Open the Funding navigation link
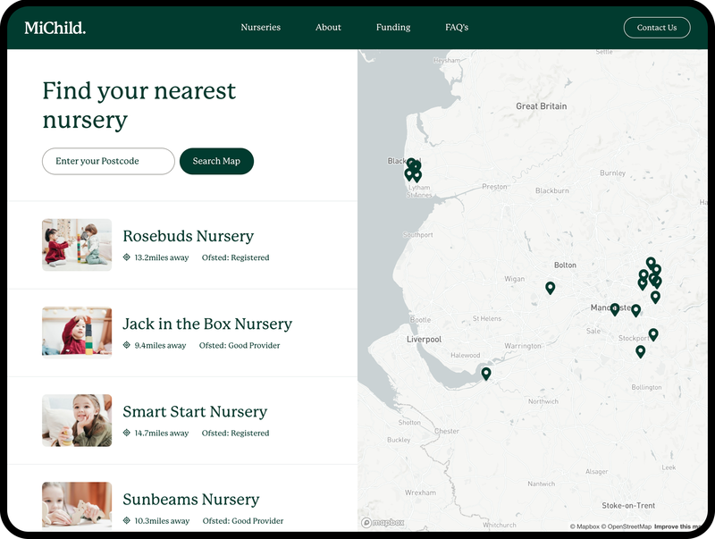The image size is (715, 539). click(393, 28)
